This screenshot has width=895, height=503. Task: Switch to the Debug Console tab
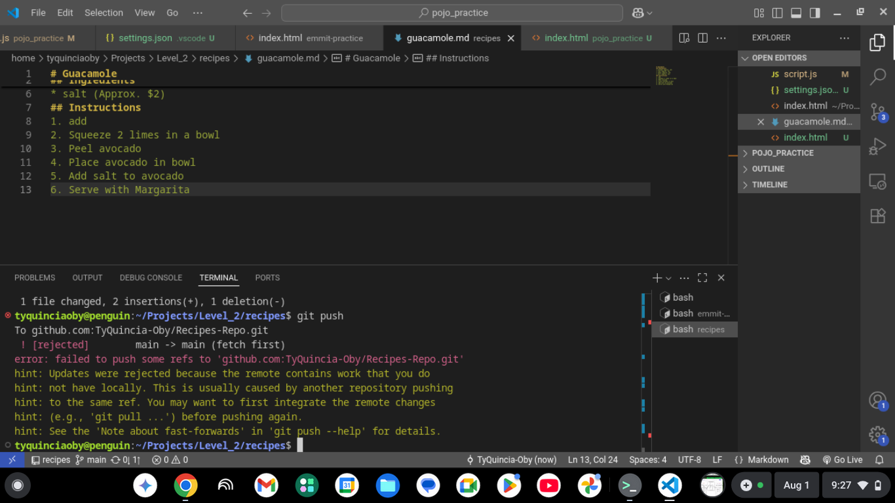(x=151, y=278)
